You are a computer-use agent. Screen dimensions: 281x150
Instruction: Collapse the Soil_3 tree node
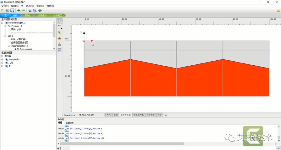[x=5, y=36]
